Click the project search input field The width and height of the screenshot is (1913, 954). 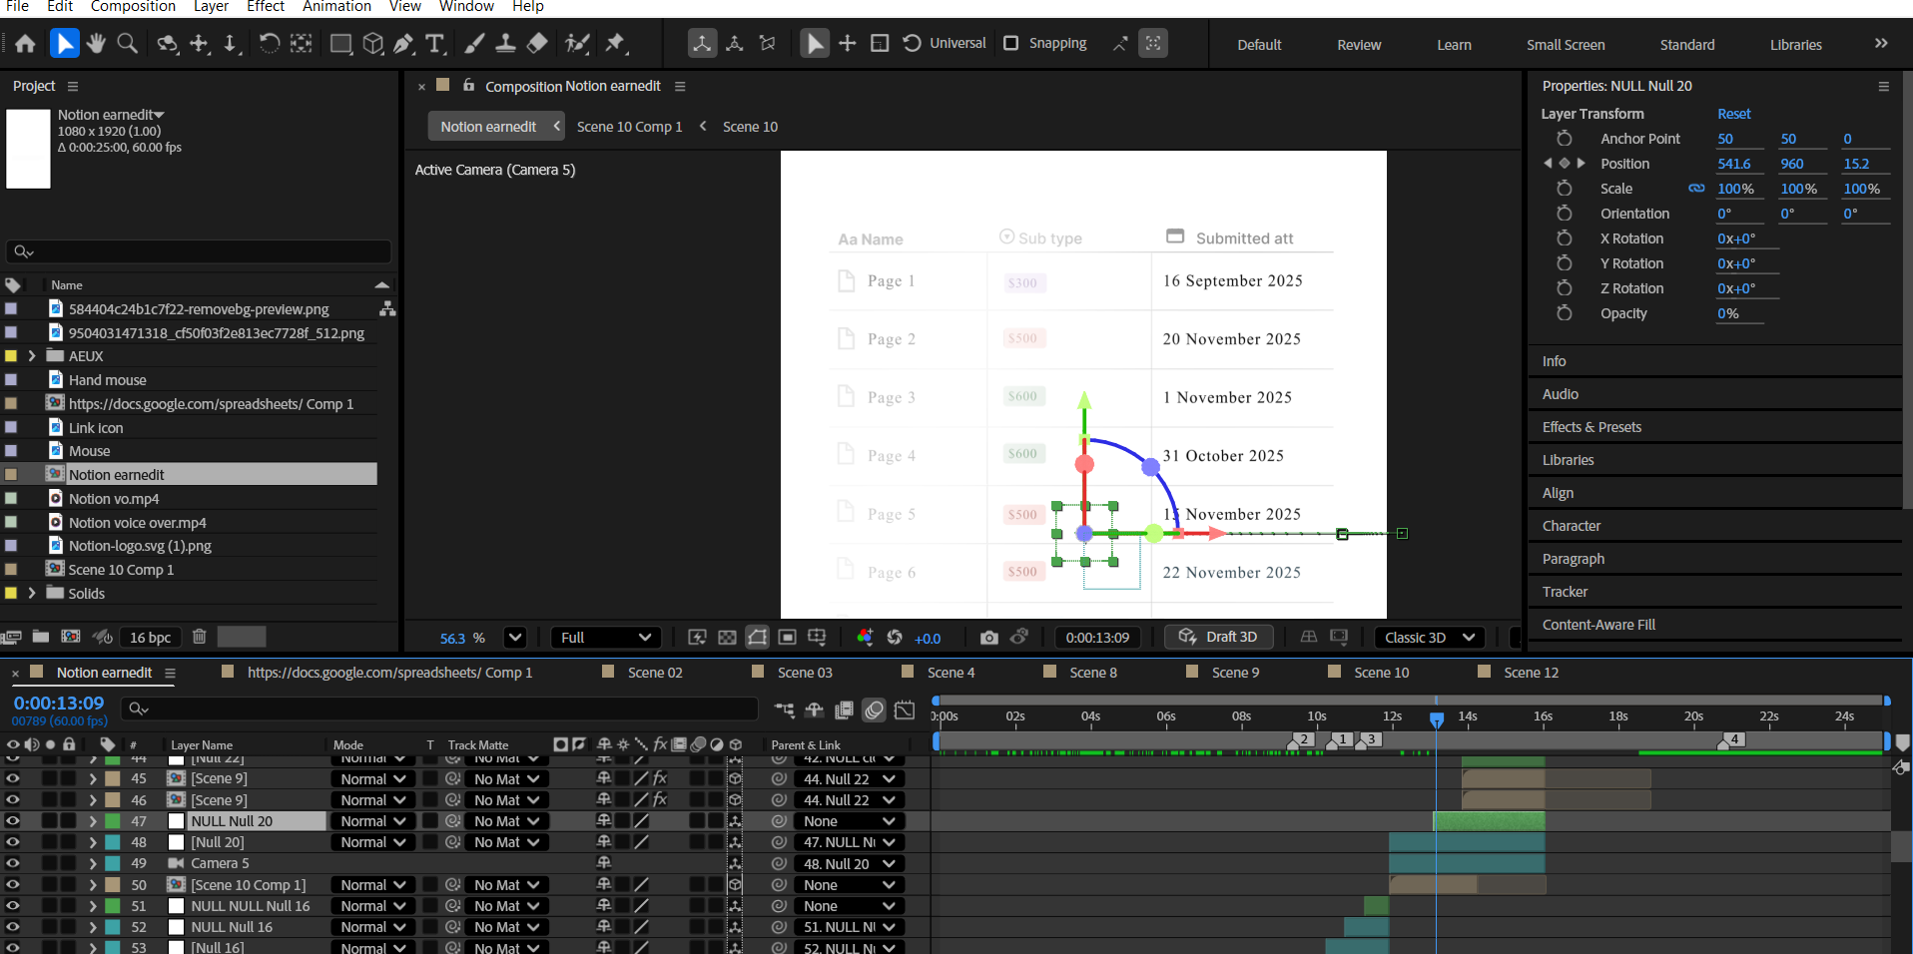[200, 251]
